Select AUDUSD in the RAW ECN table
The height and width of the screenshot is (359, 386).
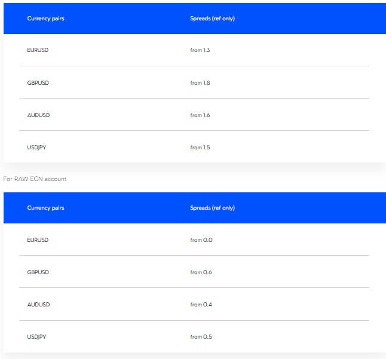38,305
